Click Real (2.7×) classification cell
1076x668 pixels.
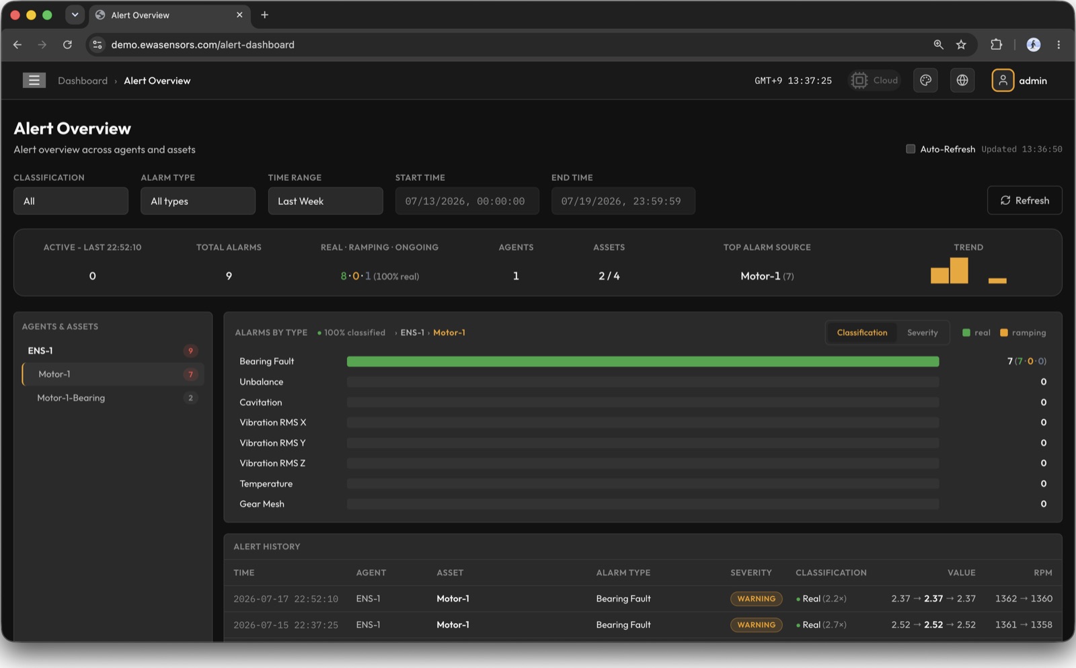(x=821, y=625)
